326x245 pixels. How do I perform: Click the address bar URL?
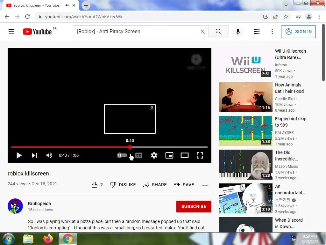[84, 17]
